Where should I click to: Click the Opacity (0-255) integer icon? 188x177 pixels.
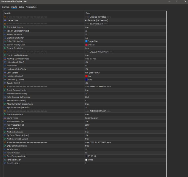pos(5,83)
